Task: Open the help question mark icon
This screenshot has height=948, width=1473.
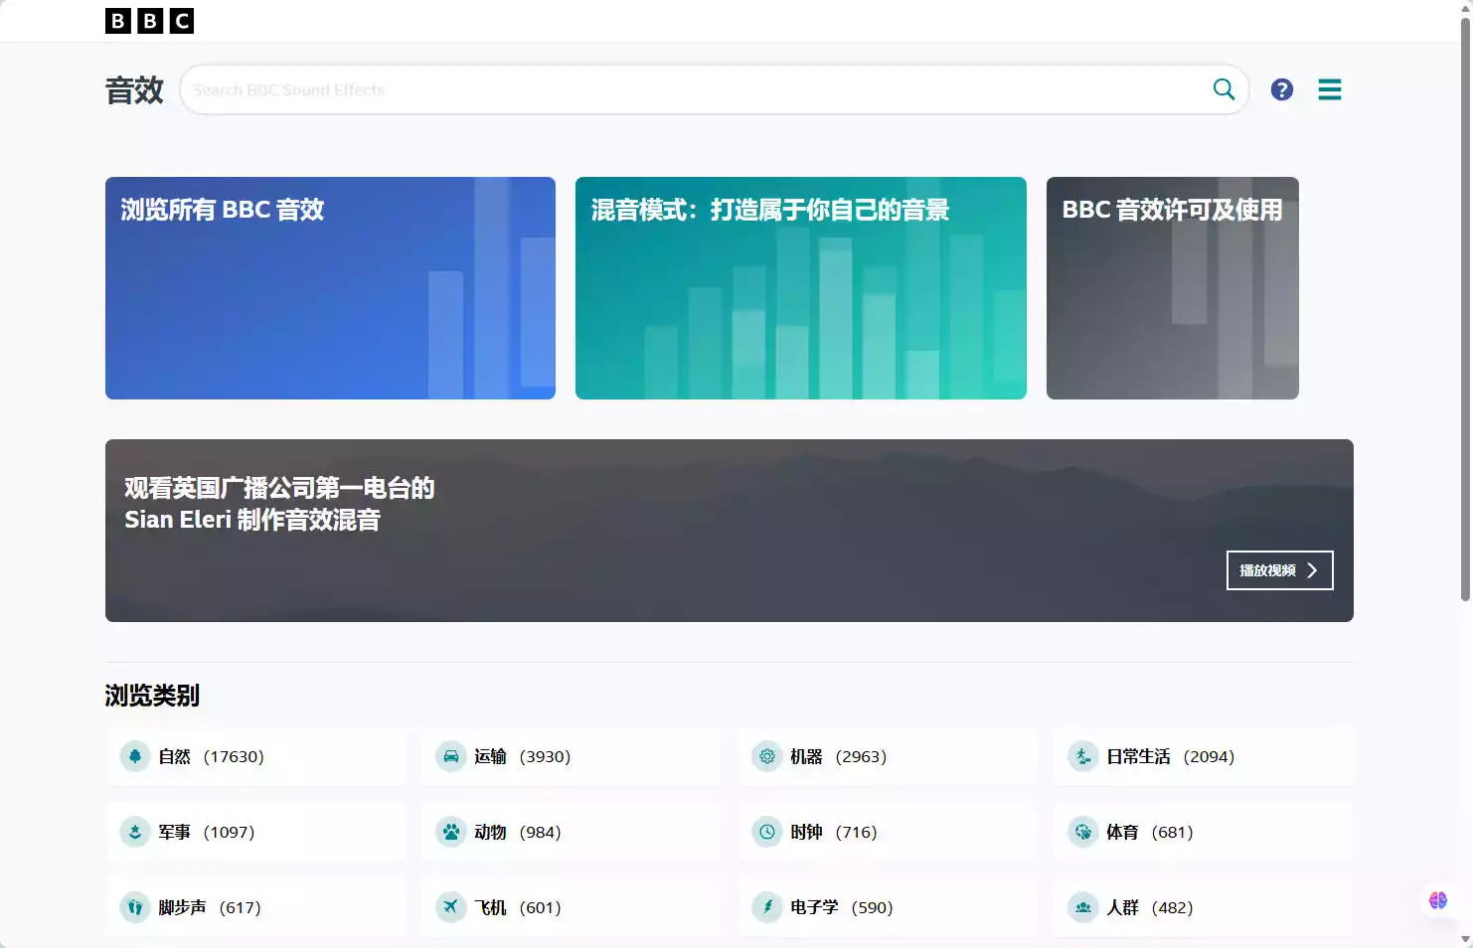Action: (x=1282, y=89)
